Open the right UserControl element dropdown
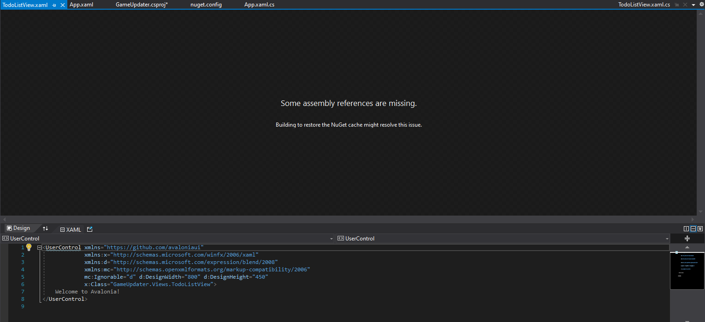Viewport: 705px width, 322px height. (667, 238)
